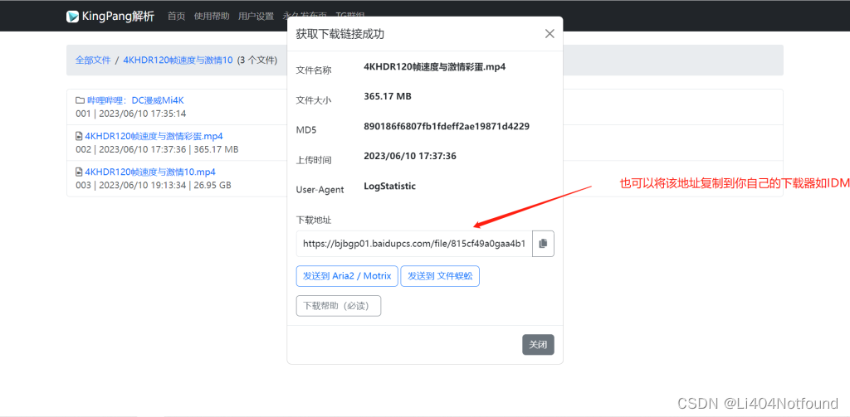Click 发送到 文件蜈蚣 button
The height and width of the screenshot is (417, 850).
click(x=440, y=276)
